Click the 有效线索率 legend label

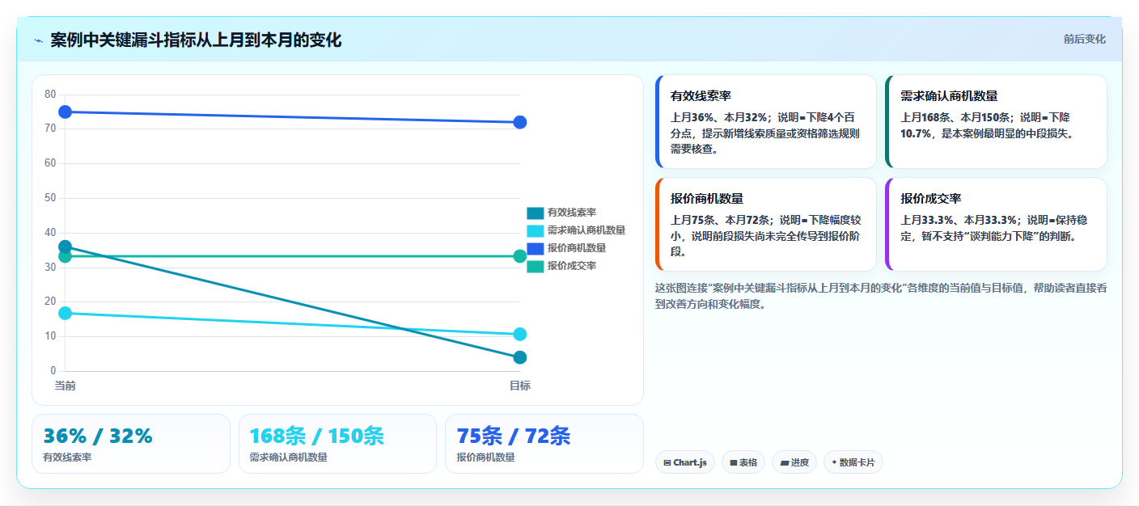(572, 213)
